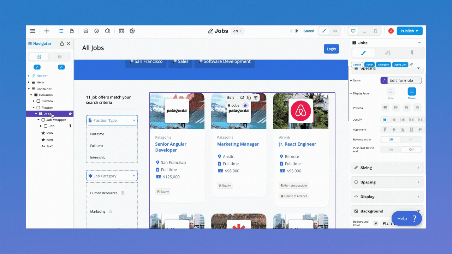Lock the Navigator panel with padlock icon

(62, 44)
